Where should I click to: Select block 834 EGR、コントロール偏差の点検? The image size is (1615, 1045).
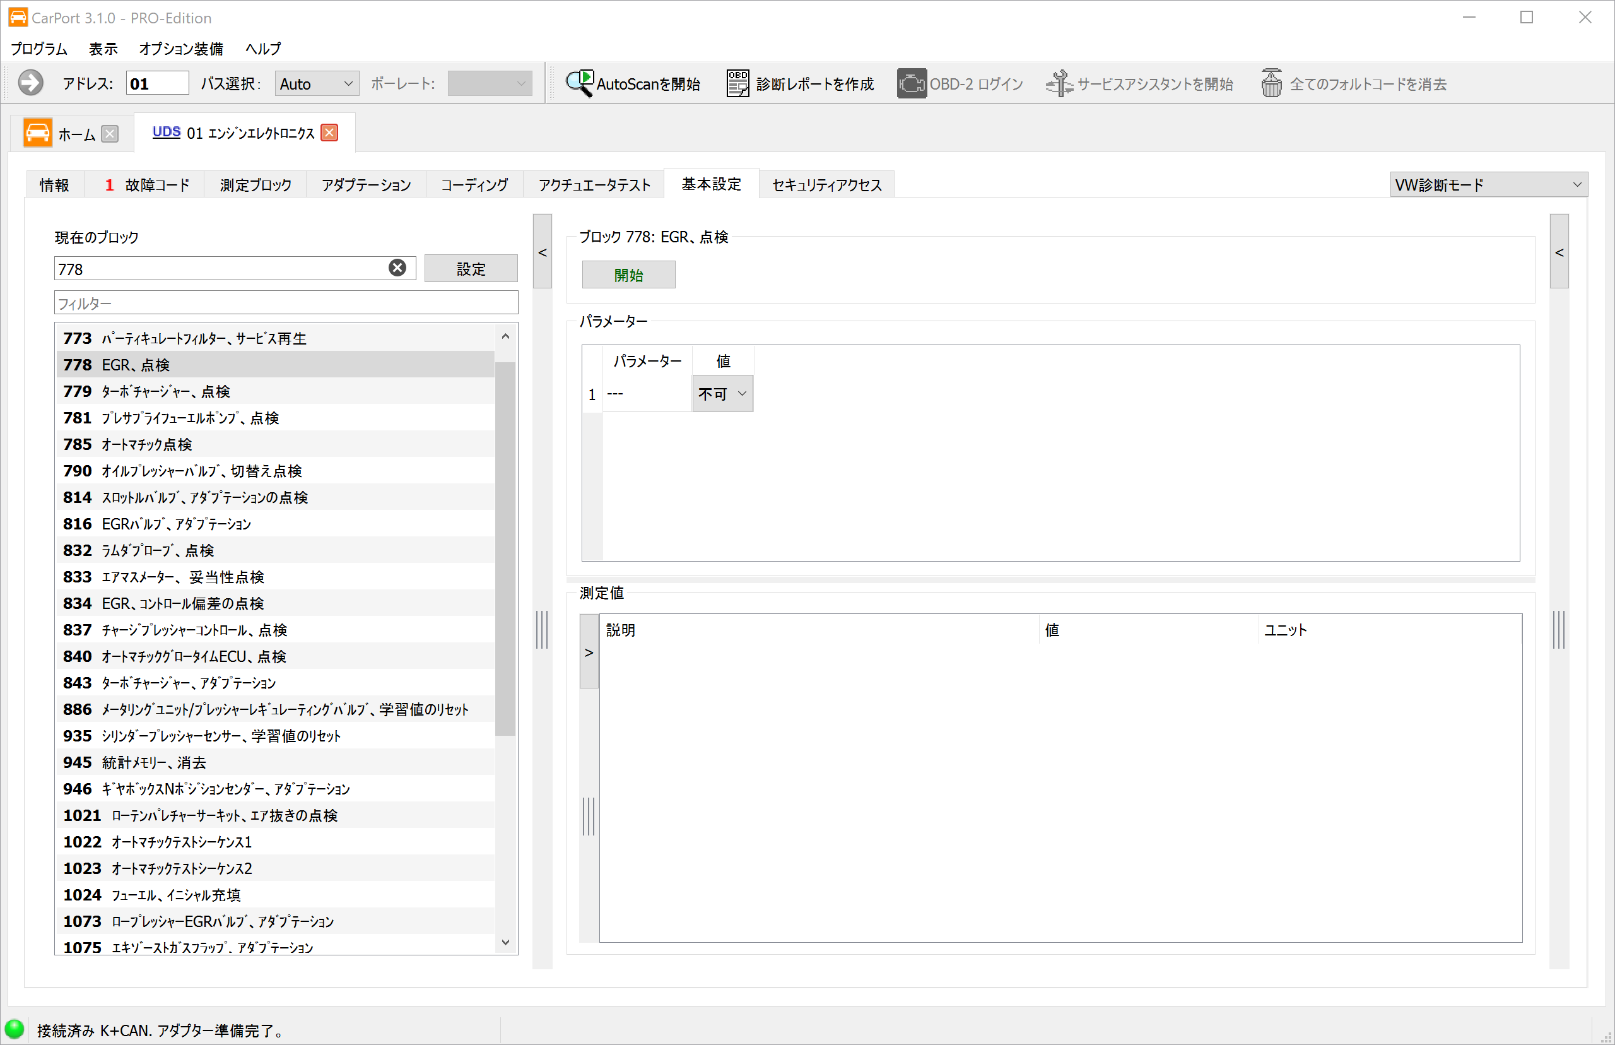point(276,603)
